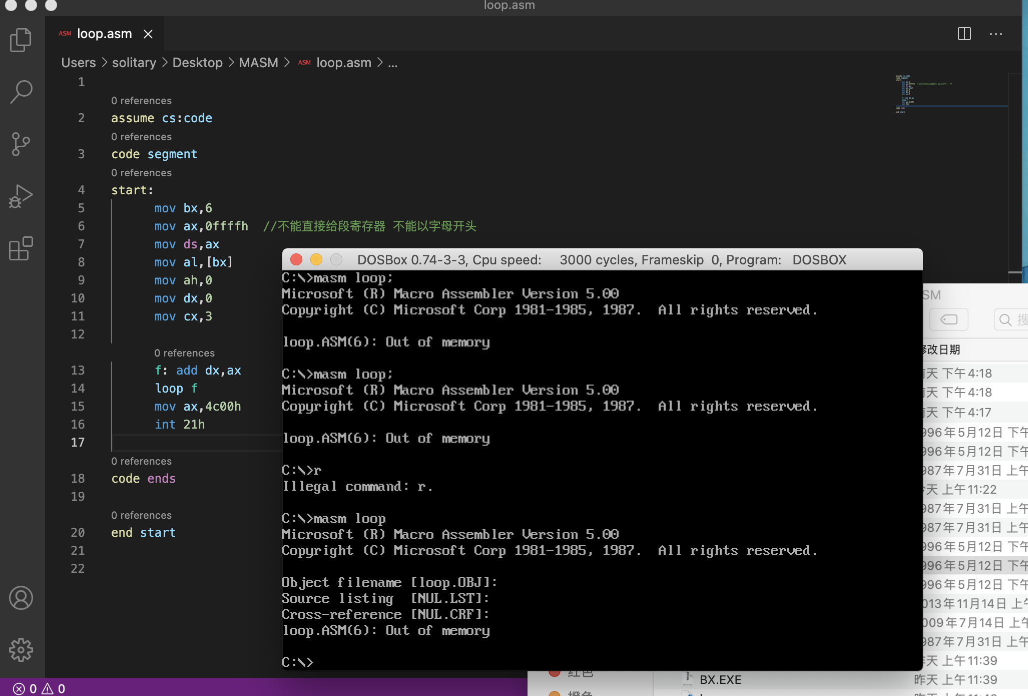Open the editor More Actions menu

[996, 34]
